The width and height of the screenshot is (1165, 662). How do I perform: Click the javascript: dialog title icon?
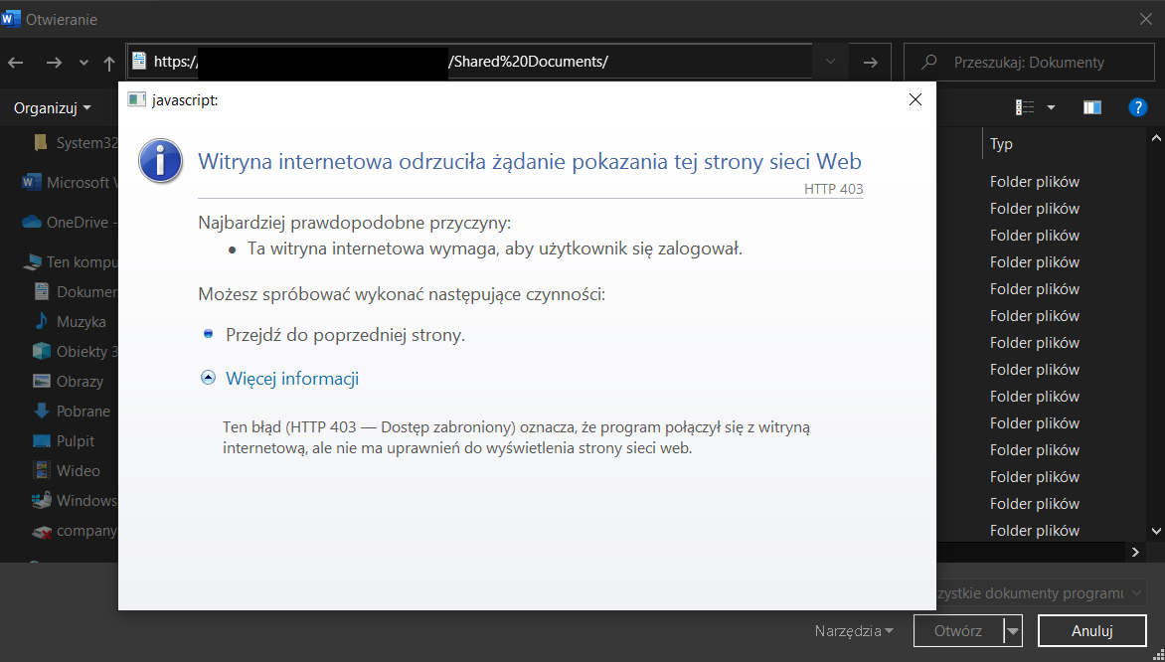click(137, 99)
